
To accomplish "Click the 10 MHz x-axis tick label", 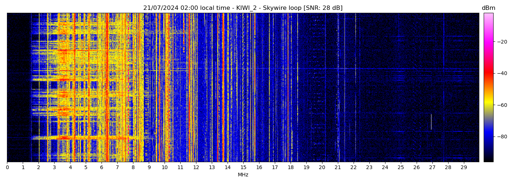I will (165, 168).
